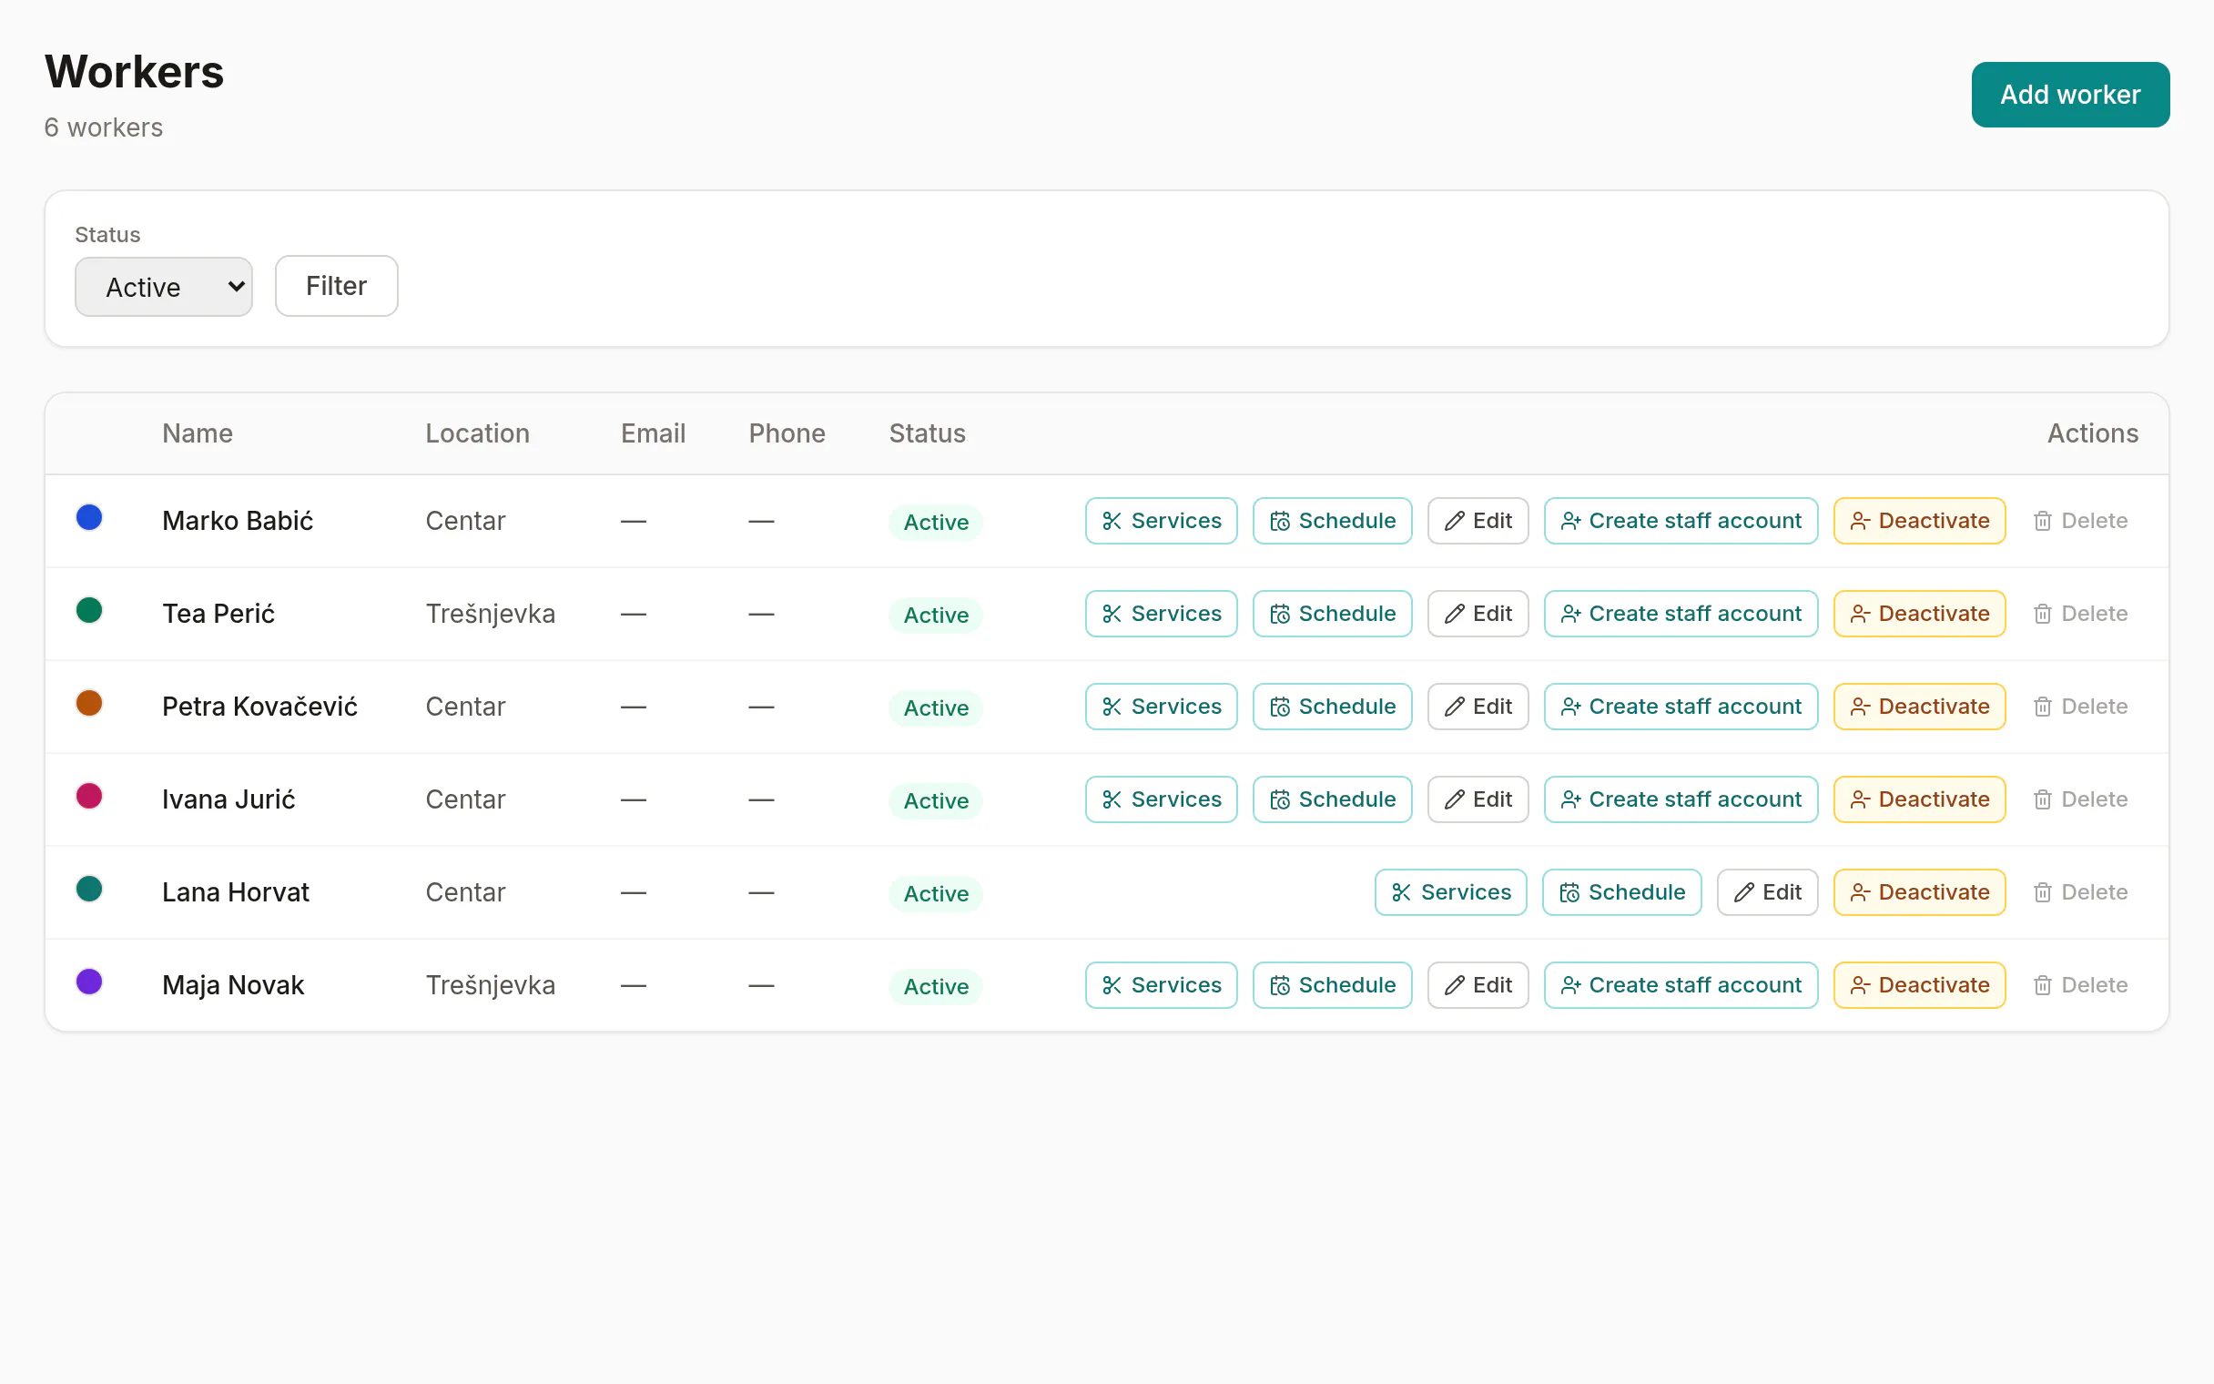Open Services for Marko Babić

tap(1161, 521)
